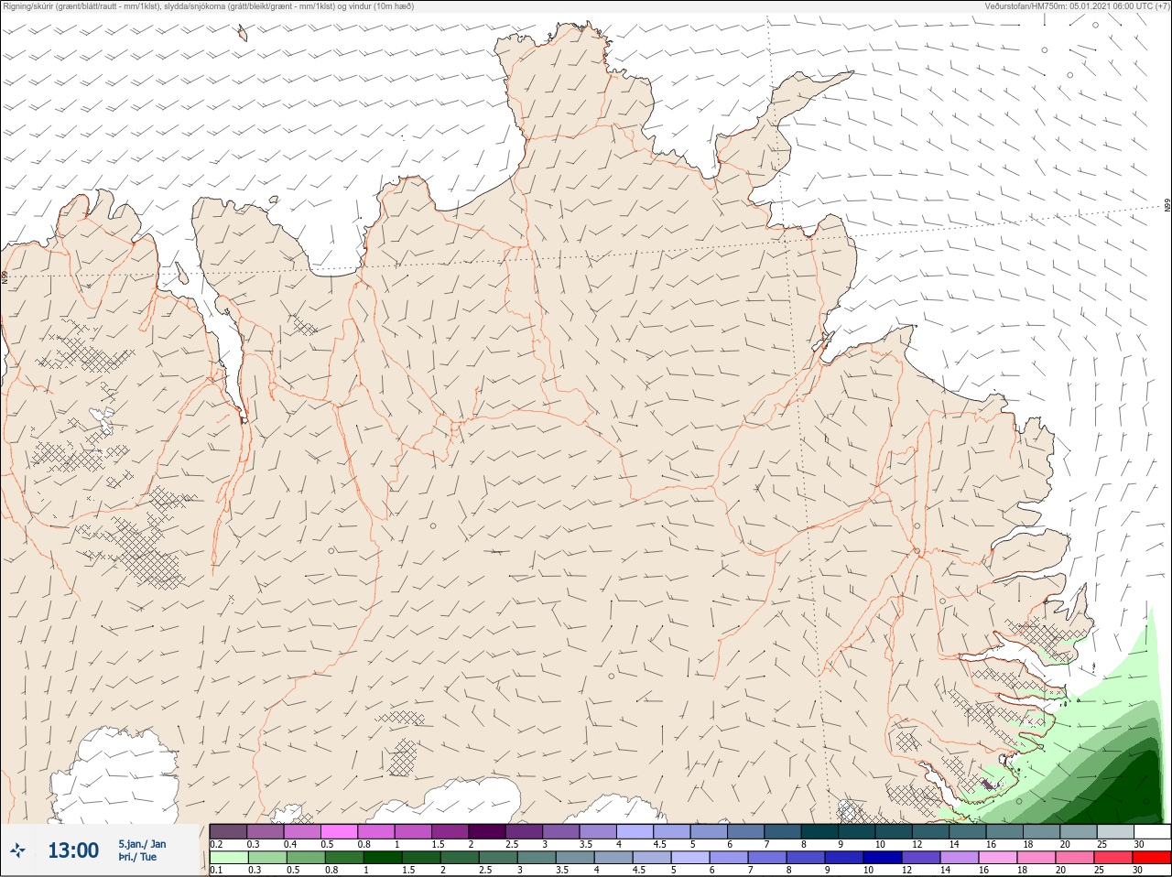Select upper-row legend swatch starting at 0.2
The image size is (1172, 877).
point(228,831)
